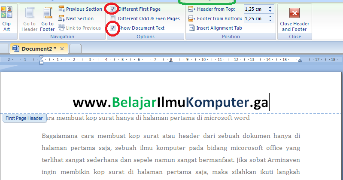This screenshot has width=343, height=180.
Task: Click Link to Previous option
Action: [x=79, y=28]
